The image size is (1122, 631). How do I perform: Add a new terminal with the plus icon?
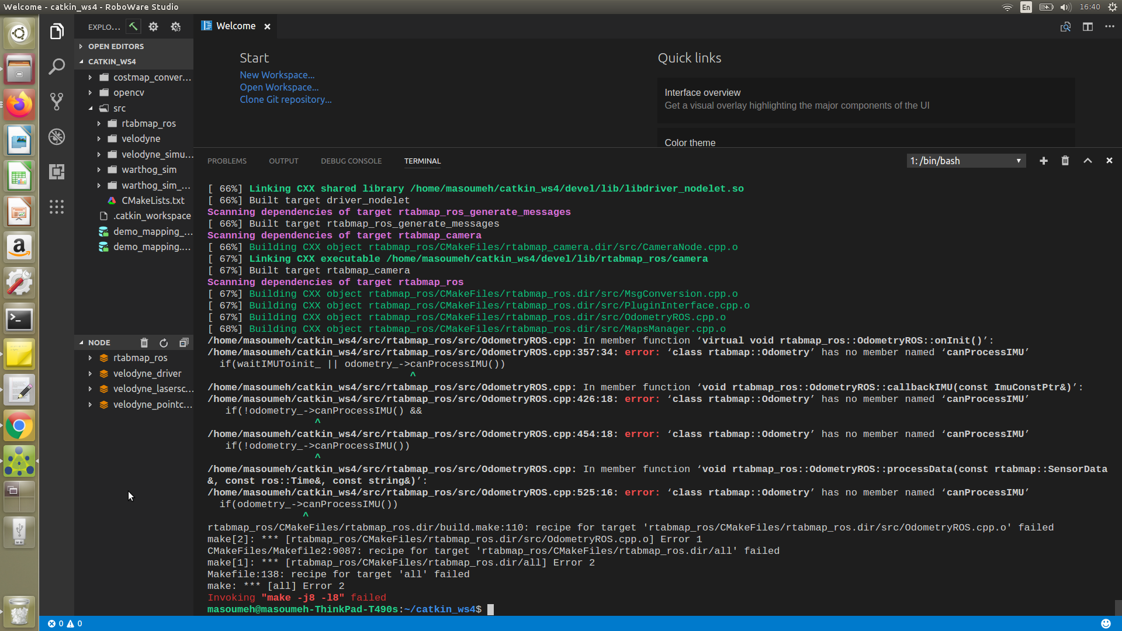coord(1043,161)
